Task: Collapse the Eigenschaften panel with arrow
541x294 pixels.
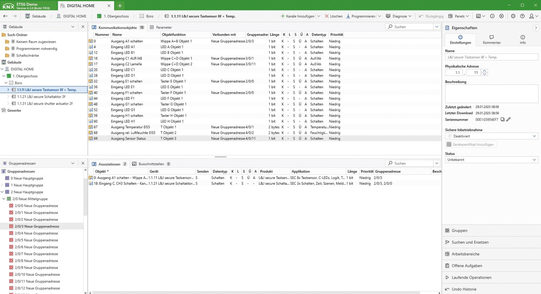Action: tap(536, 28)
